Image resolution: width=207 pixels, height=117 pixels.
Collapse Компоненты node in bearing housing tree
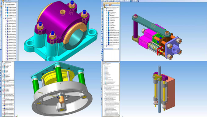4,6
